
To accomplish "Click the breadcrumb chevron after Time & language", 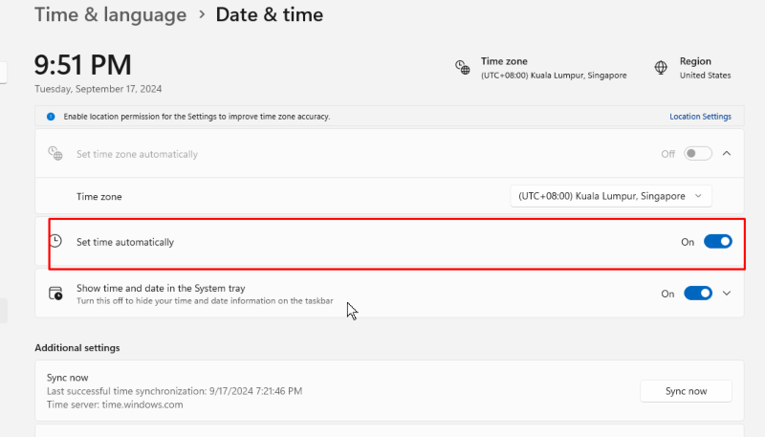I will tap(202, 14).
